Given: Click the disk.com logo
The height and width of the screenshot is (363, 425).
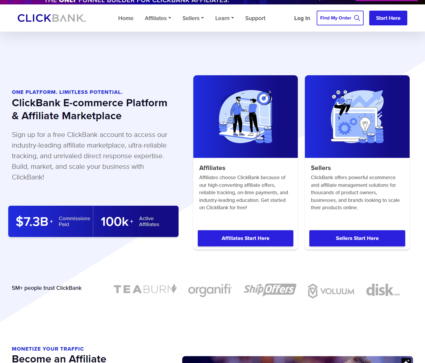Looking at the screenshot, I should coord(383,290).
